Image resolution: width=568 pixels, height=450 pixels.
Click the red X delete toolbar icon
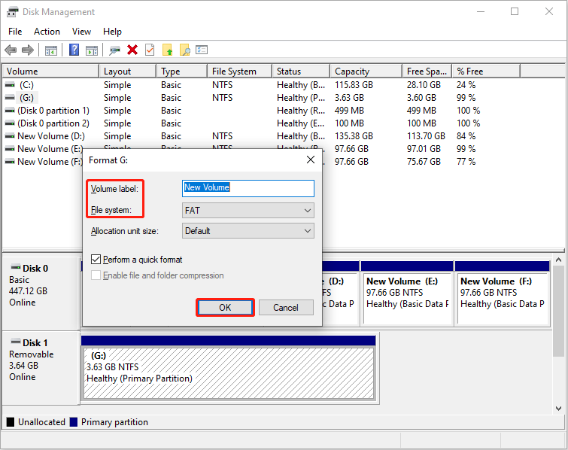(x=132, y=50)
